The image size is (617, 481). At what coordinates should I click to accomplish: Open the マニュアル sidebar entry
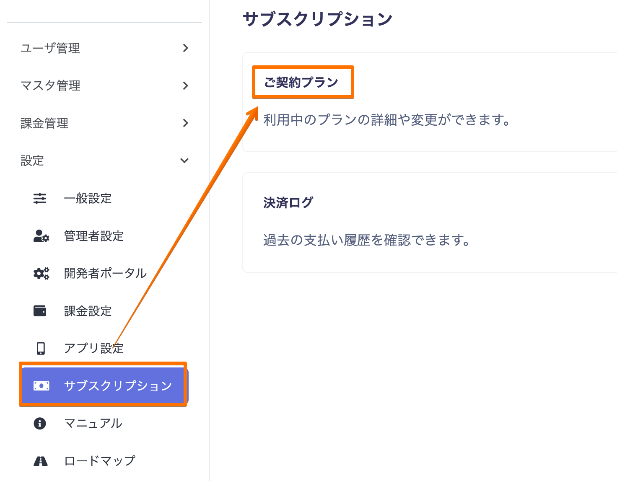pos(93,423)
